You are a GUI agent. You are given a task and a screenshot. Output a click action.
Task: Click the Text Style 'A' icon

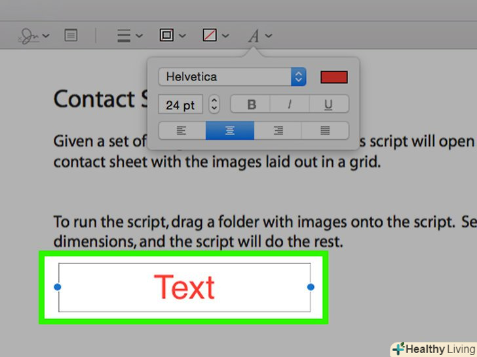pyautogui.click(x=254, y=36)
